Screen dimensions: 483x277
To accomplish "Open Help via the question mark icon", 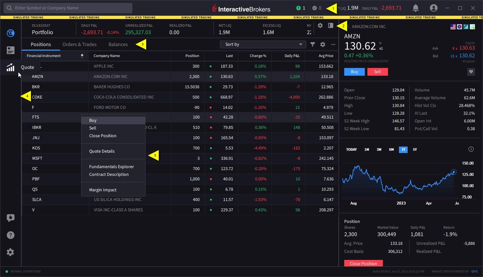I will [11, 235].
